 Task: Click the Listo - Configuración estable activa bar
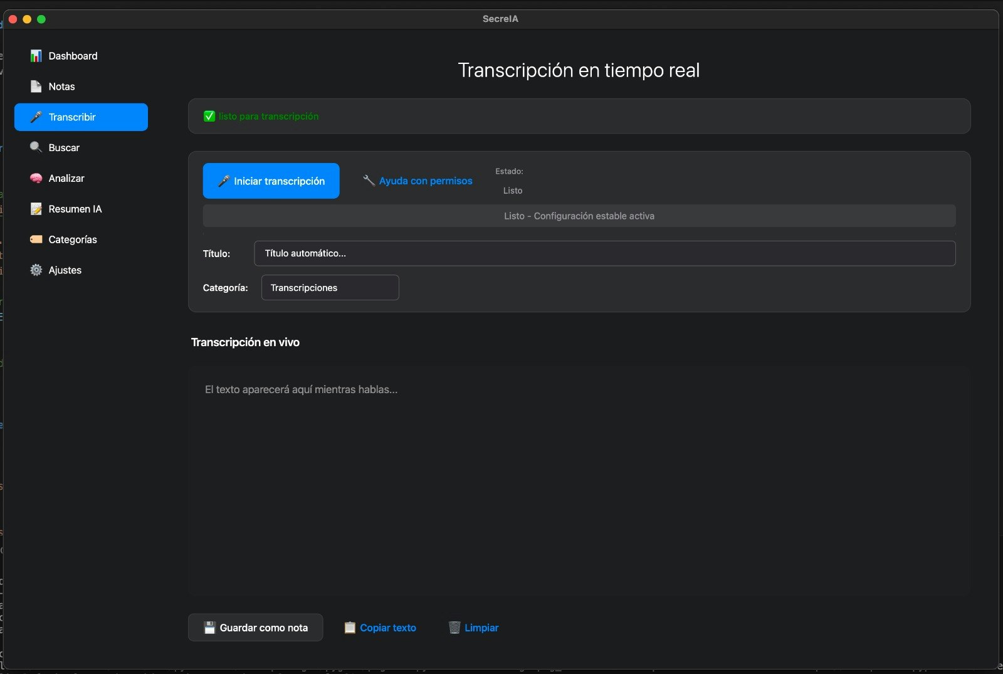coord(579,216)
